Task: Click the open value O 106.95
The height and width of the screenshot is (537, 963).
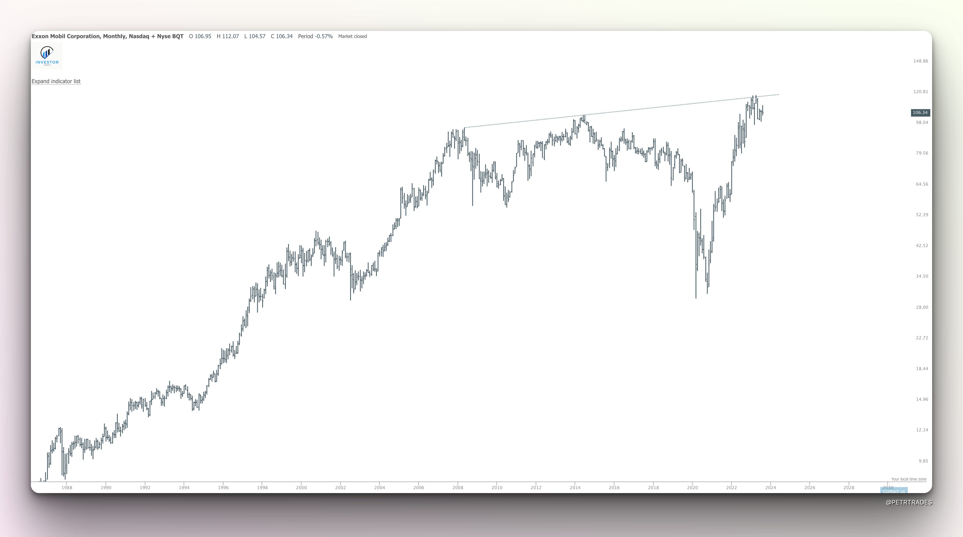Action: 200,36
